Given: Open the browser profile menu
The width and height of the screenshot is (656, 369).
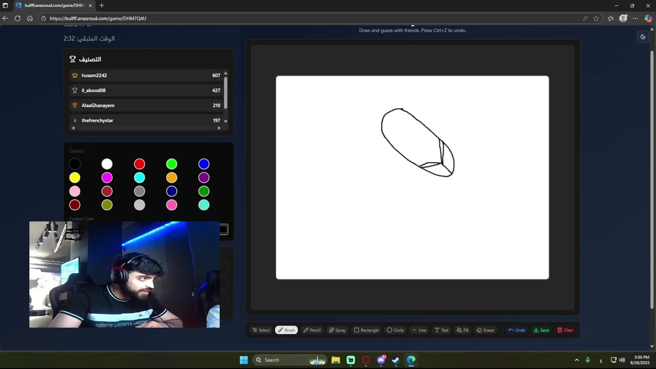Looking at the screenshot, I should [x=623, y=18].
